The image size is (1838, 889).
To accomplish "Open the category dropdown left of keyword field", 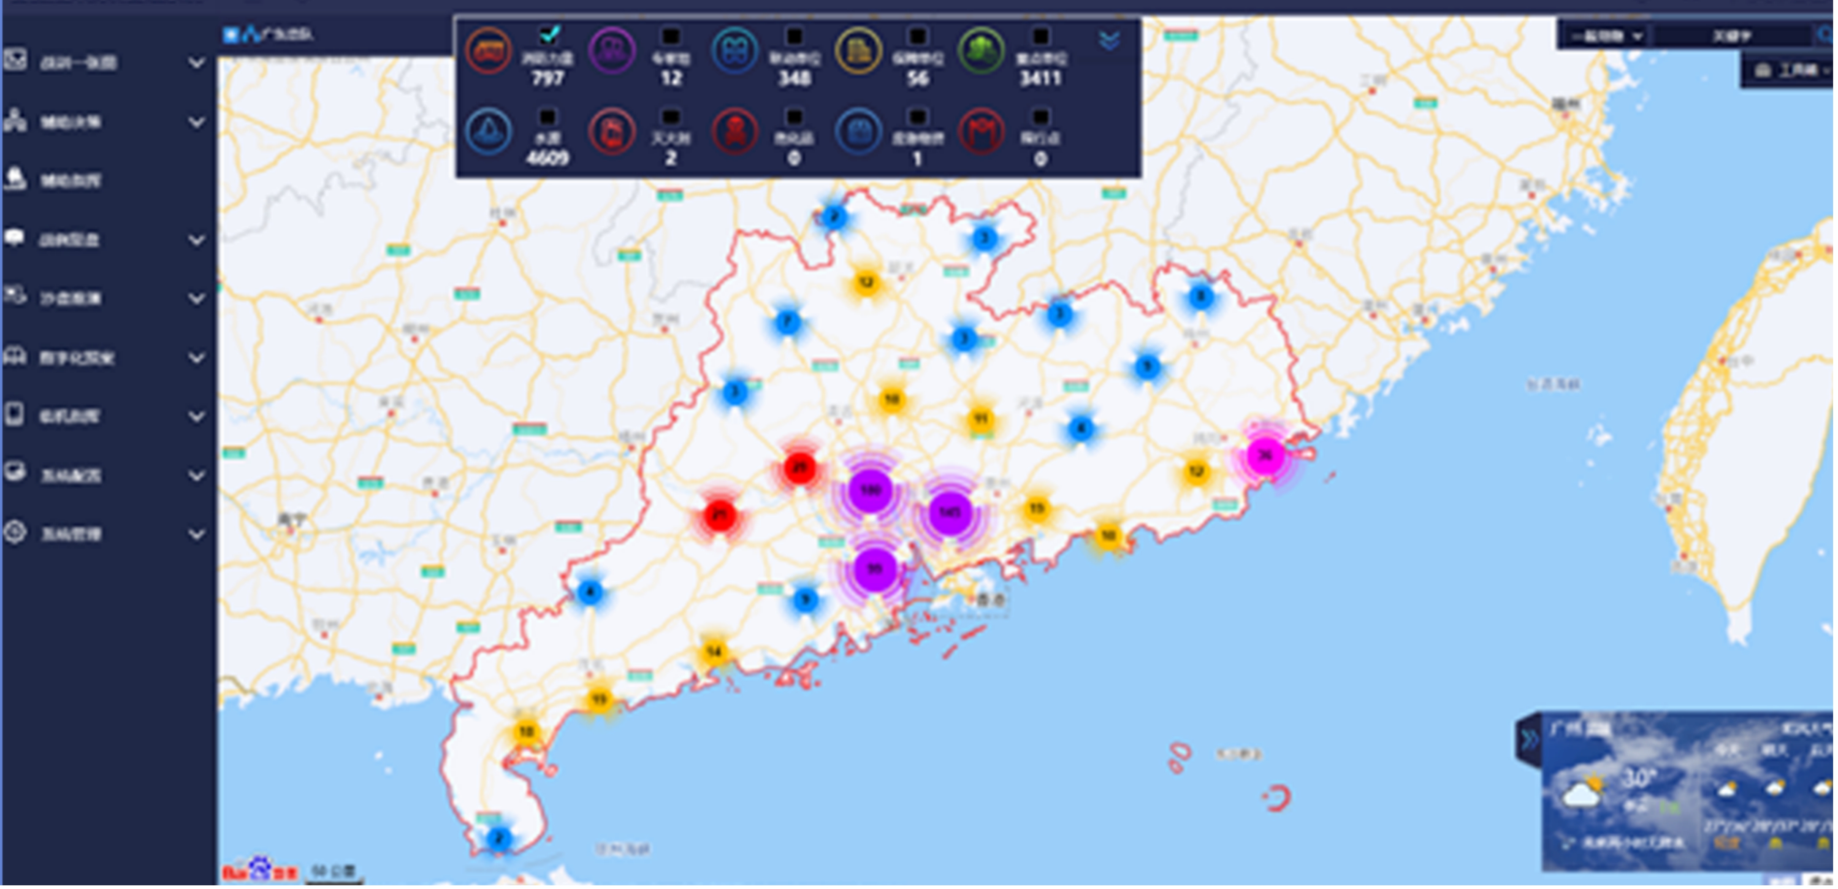I will (1605, 36).
